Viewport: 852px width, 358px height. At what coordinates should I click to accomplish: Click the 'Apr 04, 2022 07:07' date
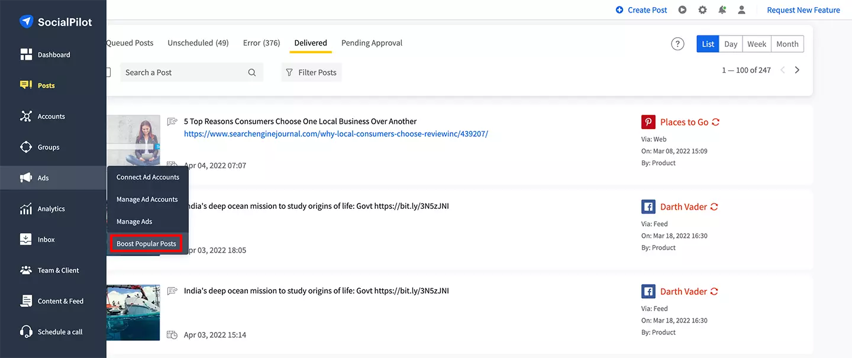[215, 166]
